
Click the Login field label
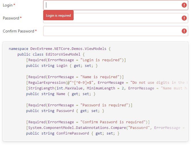pyautogui.click(x=8, y=5)
